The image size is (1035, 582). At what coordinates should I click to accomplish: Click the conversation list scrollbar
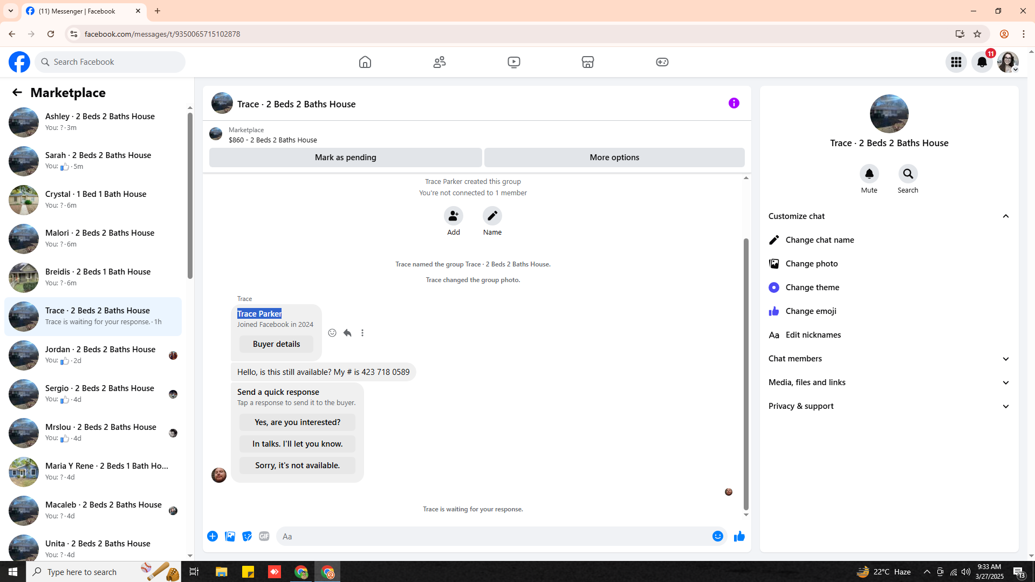coord(190,196)
